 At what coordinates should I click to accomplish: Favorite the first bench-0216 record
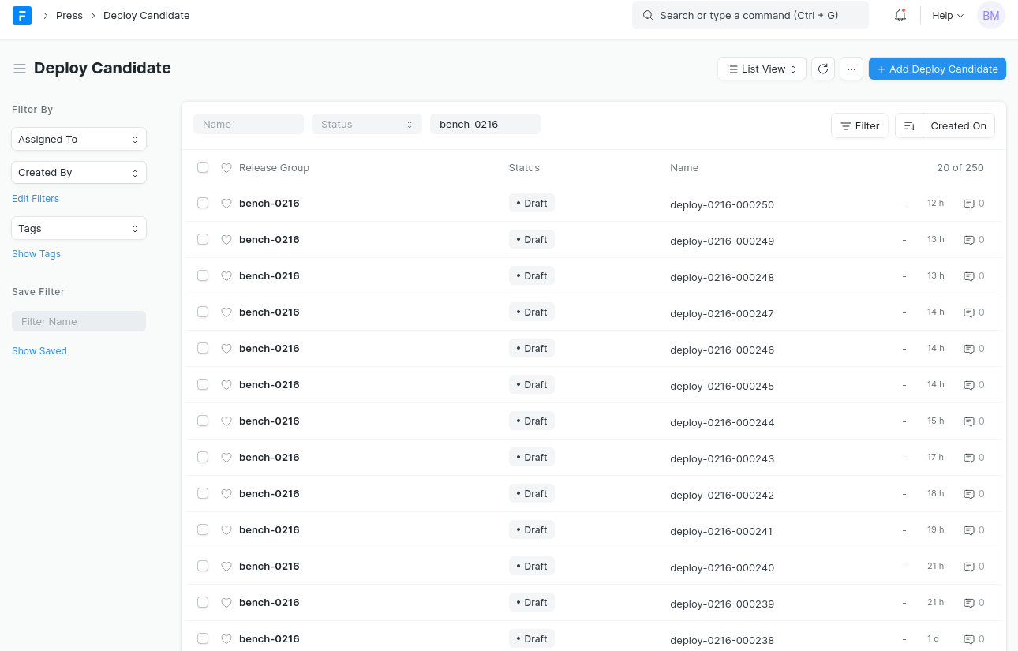coord(226,203)
